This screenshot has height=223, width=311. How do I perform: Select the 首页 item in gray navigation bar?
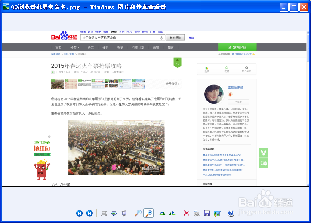click(59, 48)
